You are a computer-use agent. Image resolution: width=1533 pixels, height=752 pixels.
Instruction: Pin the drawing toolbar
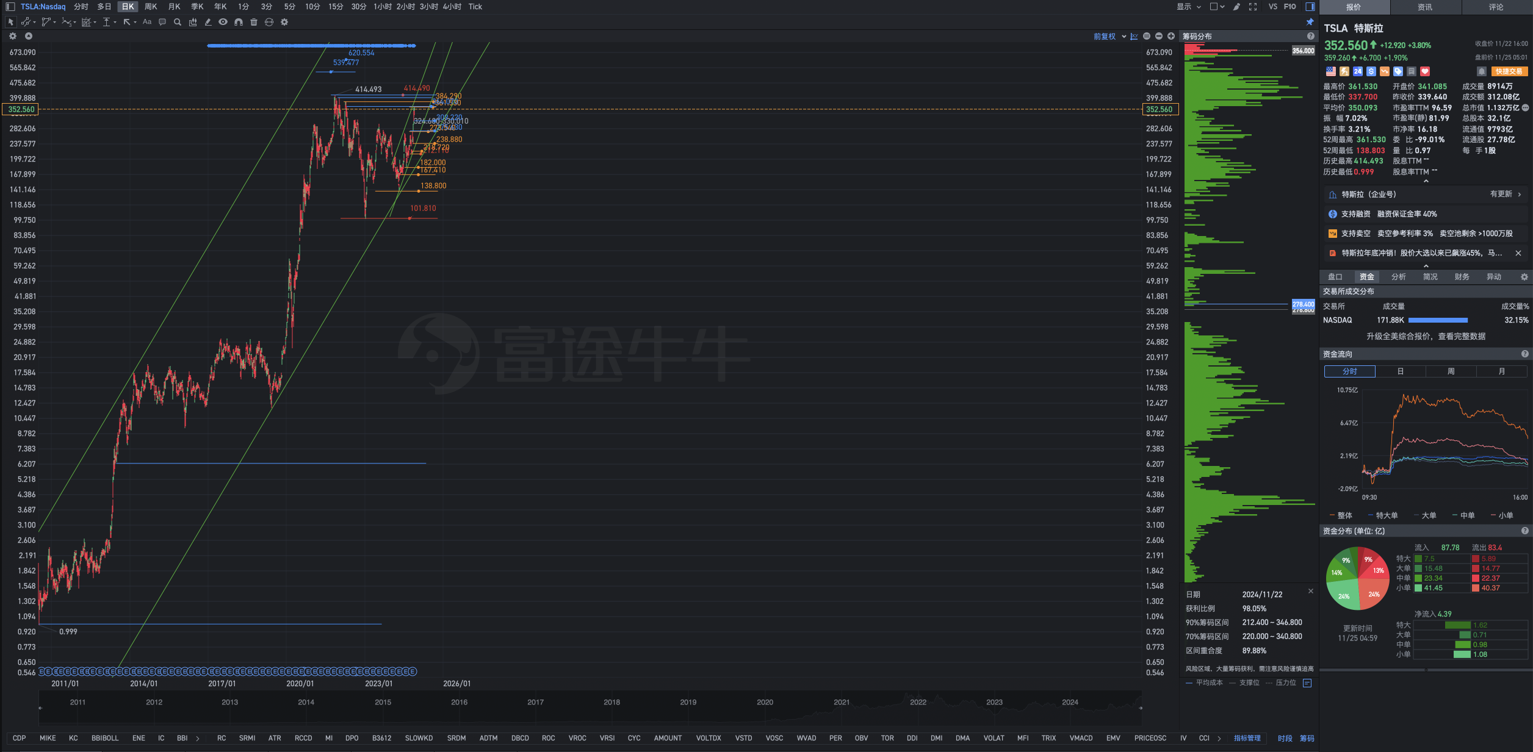point(1310,22)
